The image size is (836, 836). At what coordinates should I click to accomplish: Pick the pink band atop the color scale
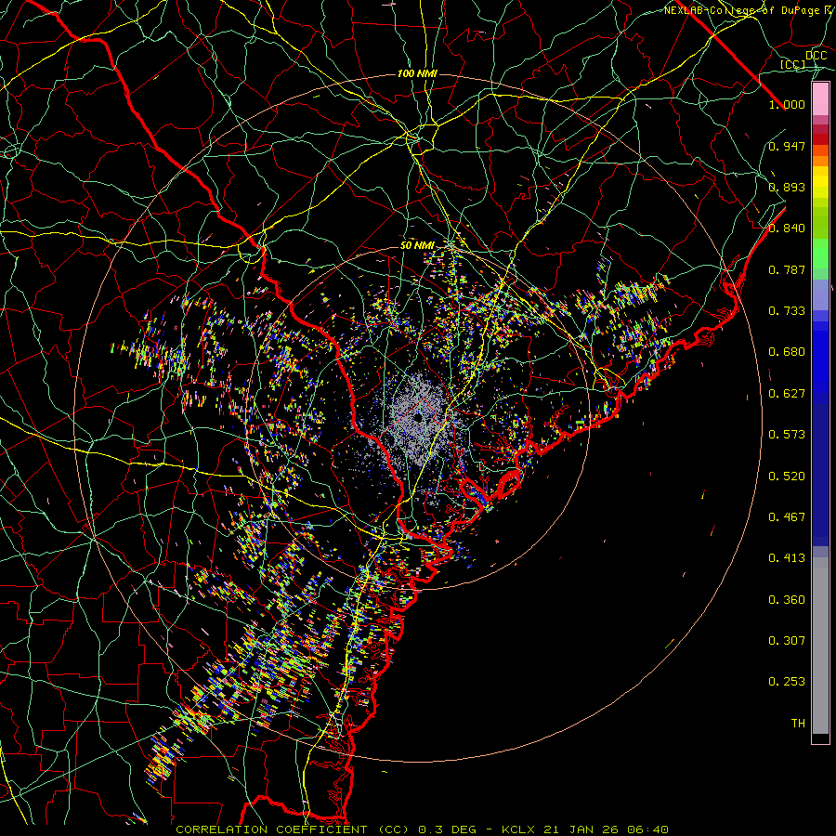click(820, 99)
